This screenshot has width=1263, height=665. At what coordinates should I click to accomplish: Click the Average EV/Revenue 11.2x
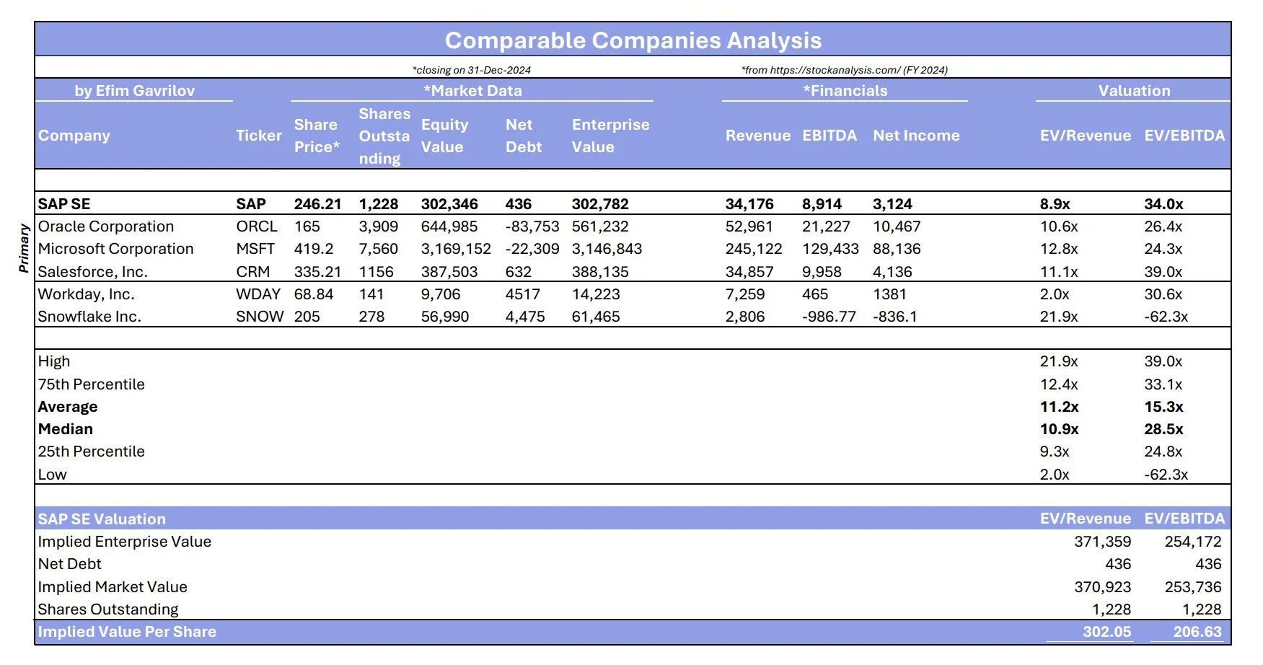click(x=1060, y=407)
